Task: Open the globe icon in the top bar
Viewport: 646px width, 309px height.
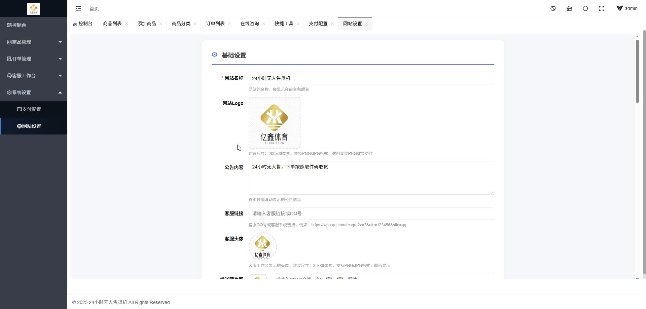Action: 553,8
